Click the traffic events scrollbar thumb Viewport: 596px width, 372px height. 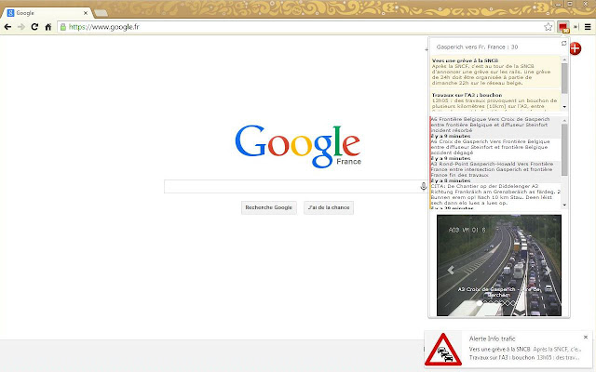(564, 150)
